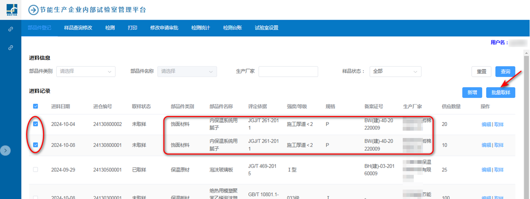The image size is (530, 199).
Task: Click 编辑 link for record 24130800001
Action: [486, 145]
